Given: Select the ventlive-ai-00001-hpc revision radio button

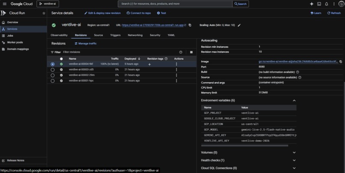Looking at the screenshot, I should coord(53,81).
